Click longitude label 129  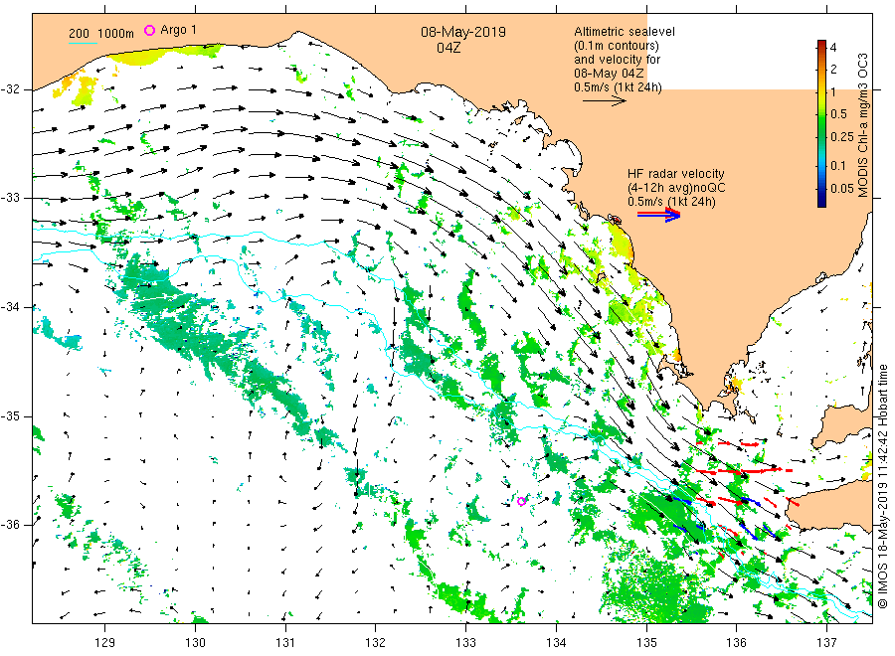point(105,642)
